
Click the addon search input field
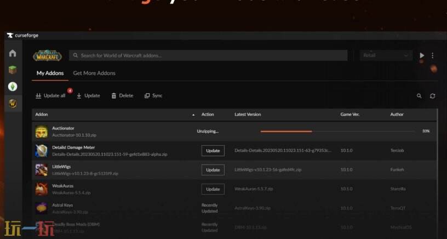[x=208, y=55]
